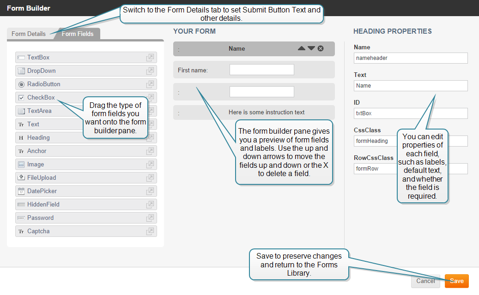The width and height of the screenshot is (479, 295).
Task: Move Name heading down with arrow
Action: click(311, 48)
